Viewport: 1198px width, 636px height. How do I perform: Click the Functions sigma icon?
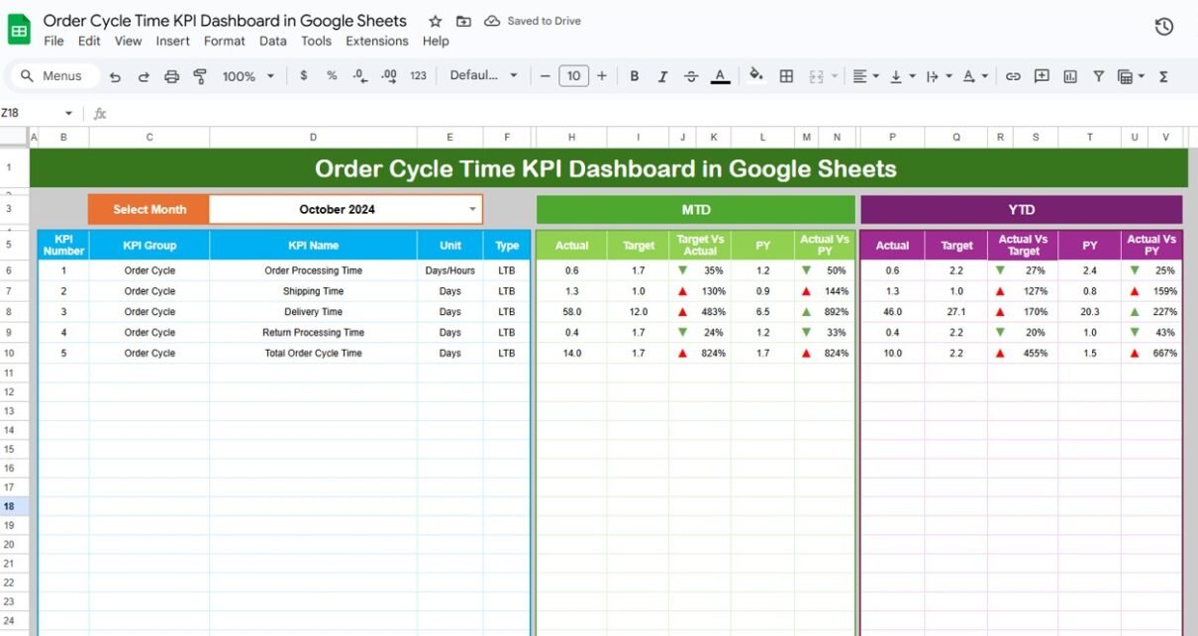click(1163, 76)
